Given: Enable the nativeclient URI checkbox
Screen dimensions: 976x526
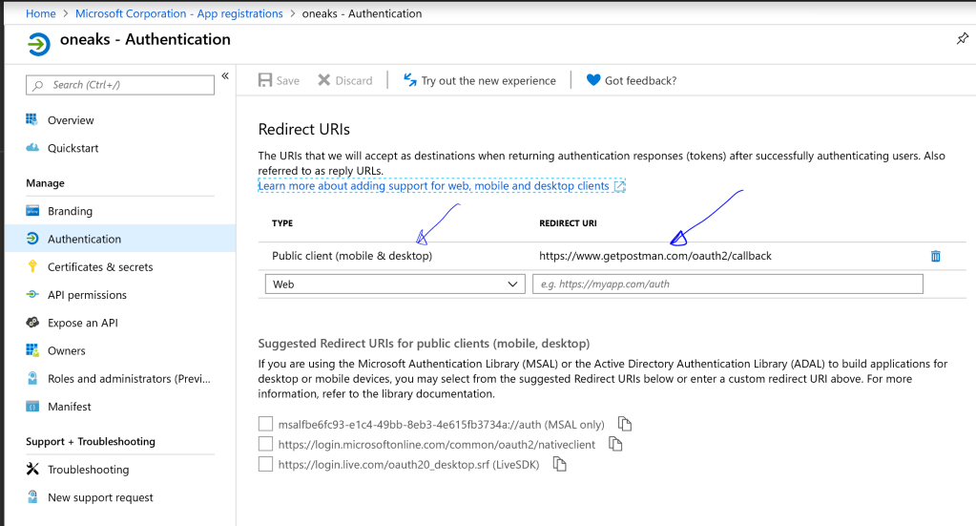Looking at the screenshot, I should (x=265, y=445).
